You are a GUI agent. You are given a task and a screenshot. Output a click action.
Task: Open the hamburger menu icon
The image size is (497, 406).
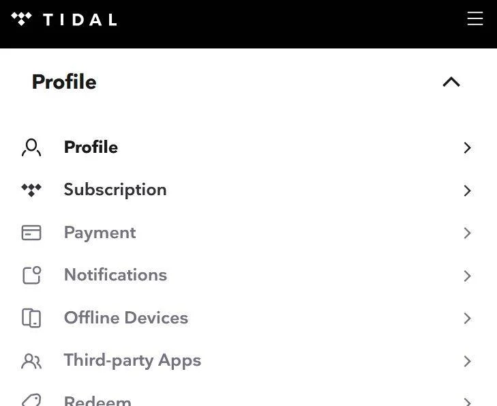pyautogui.click(x=475, y=18)
